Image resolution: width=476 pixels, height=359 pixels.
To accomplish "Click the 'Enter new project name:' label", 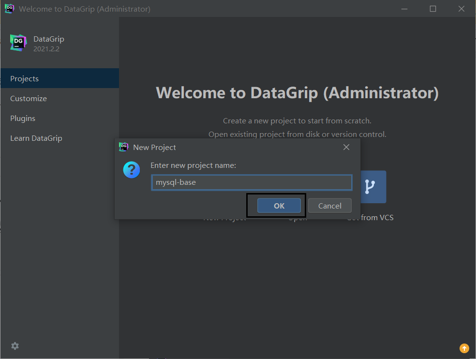I will (193, 165).
